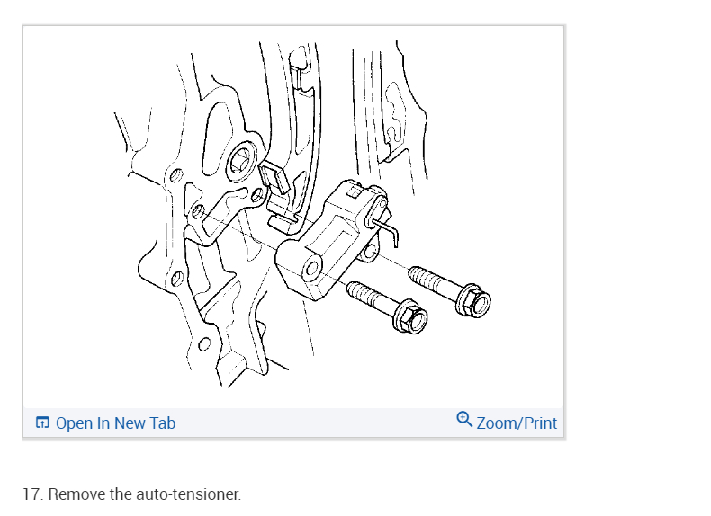Click the L-shaped lock pin on the tensioner
The width and height of the screenshot is (711, 516).
(x=386, y=230)
